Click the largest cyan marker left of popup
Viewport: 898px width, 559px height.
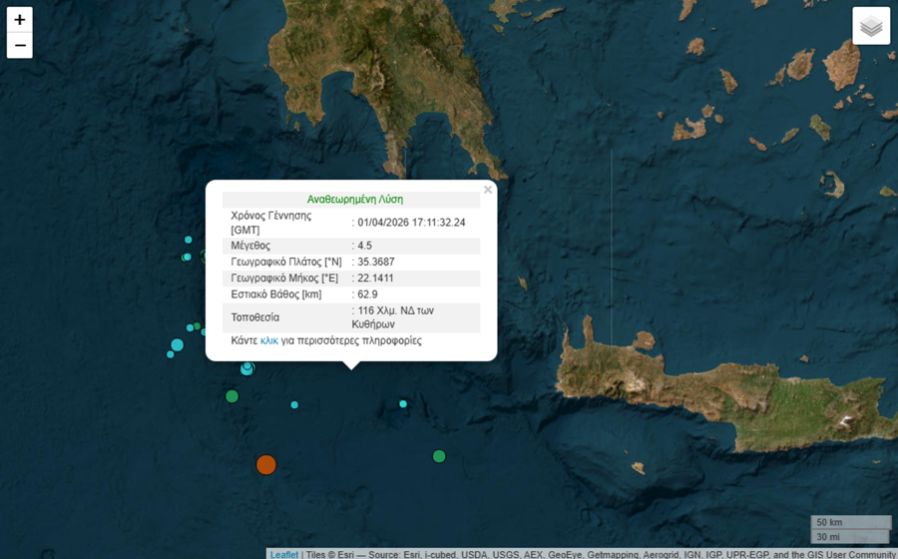pyautogui.click(x=177, y=345)
